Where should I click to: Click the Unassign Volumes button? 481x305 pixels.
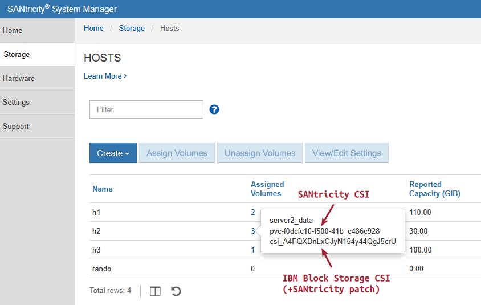pos(259,153)
